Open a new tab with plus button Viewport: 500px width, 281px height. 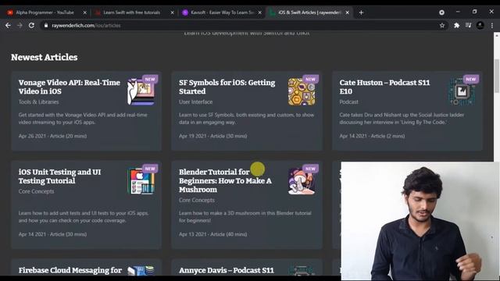(x=361, y=12)
